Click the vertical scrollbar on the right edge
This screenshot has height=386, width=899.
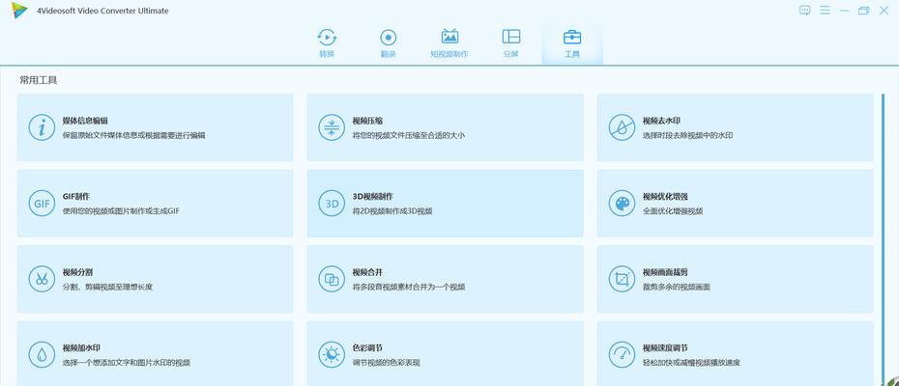click(x=883, y=237)
